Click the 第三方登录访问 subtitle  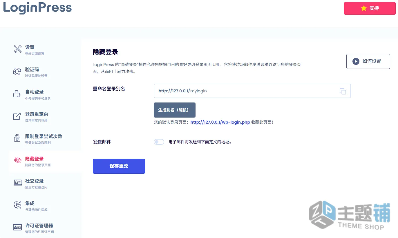36,187
